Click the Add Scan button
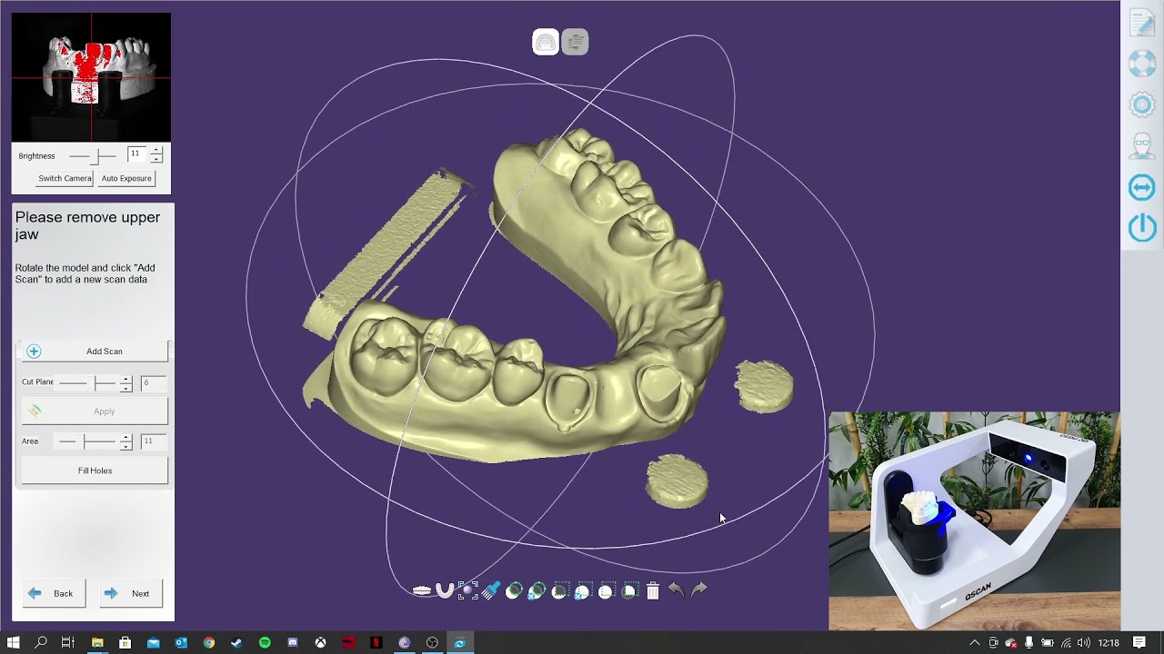This screenshot has width=1164, height=654. tap(95, 351)
